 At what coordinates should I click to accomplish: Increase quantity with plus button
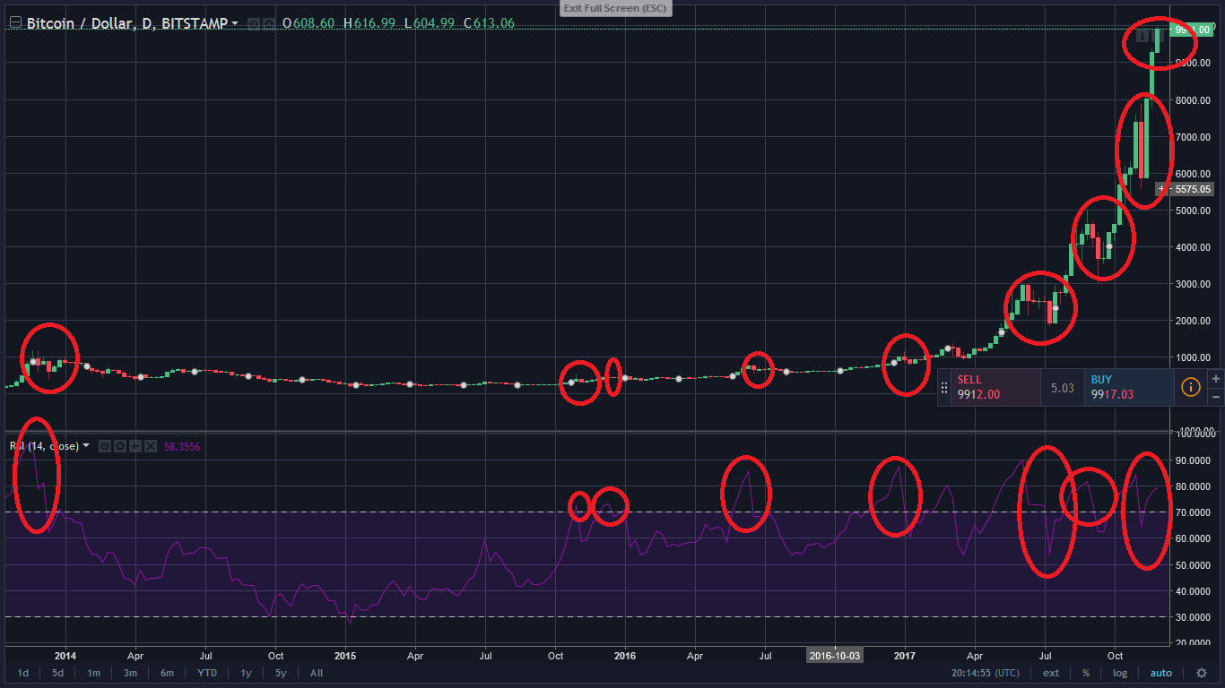tap(1216, 378)
